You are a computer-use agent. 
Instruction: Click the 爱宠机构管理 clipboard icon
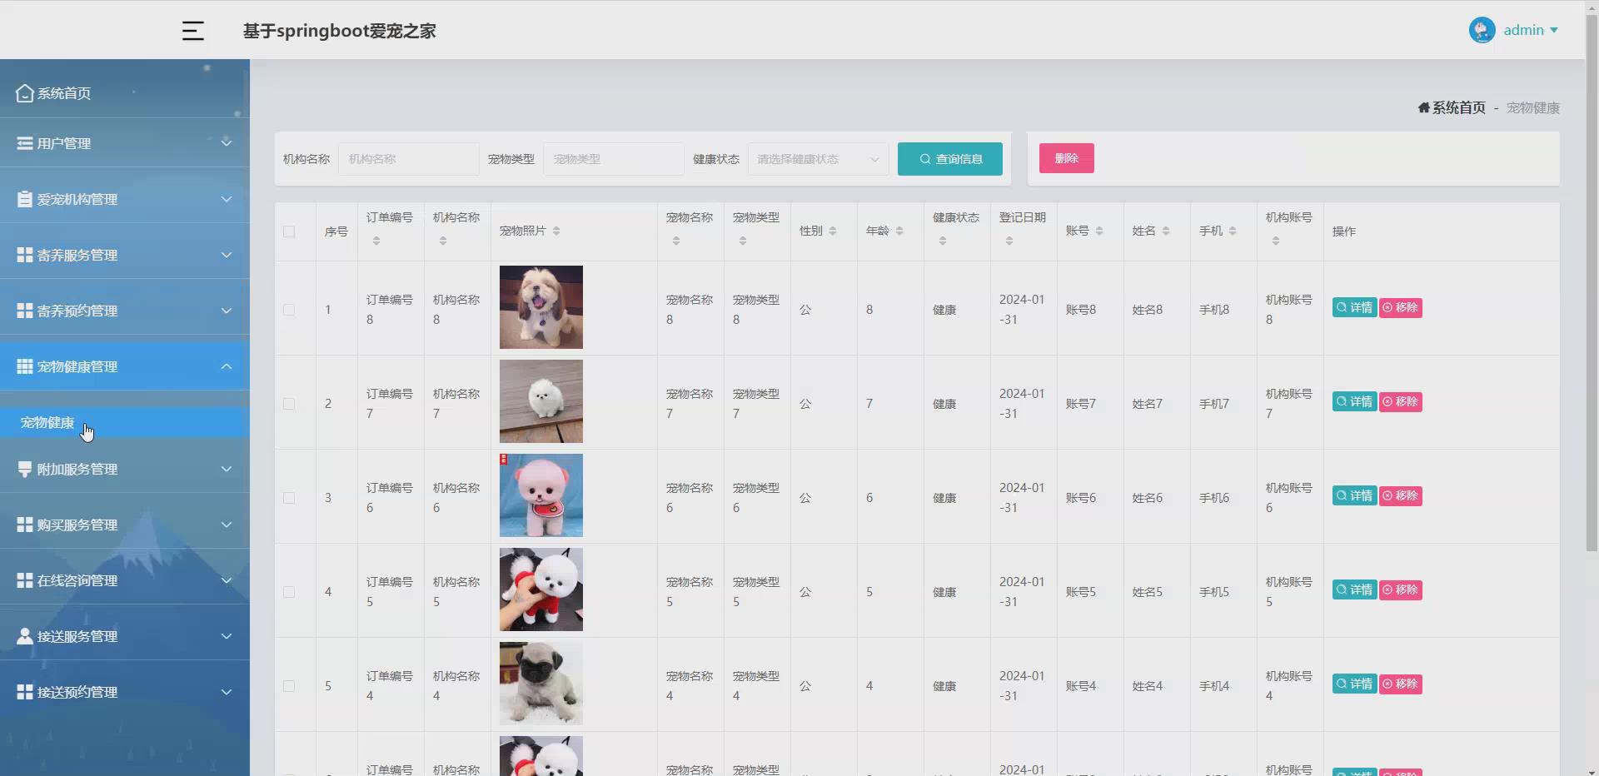(x=25, y=199)
